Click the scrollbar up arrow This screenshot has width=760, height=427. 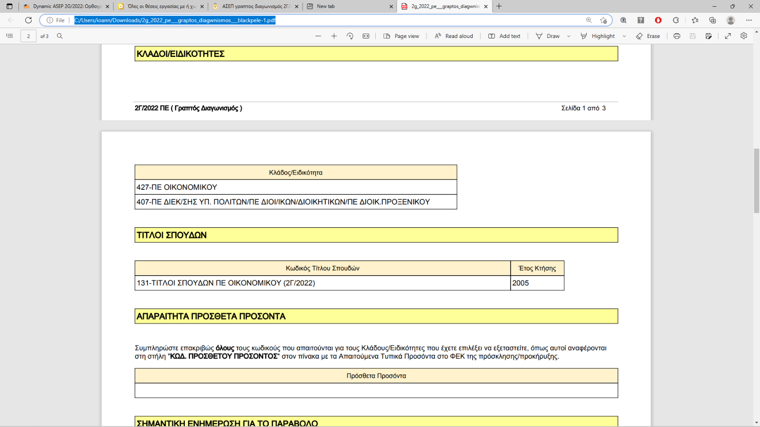tap(757, 31)
